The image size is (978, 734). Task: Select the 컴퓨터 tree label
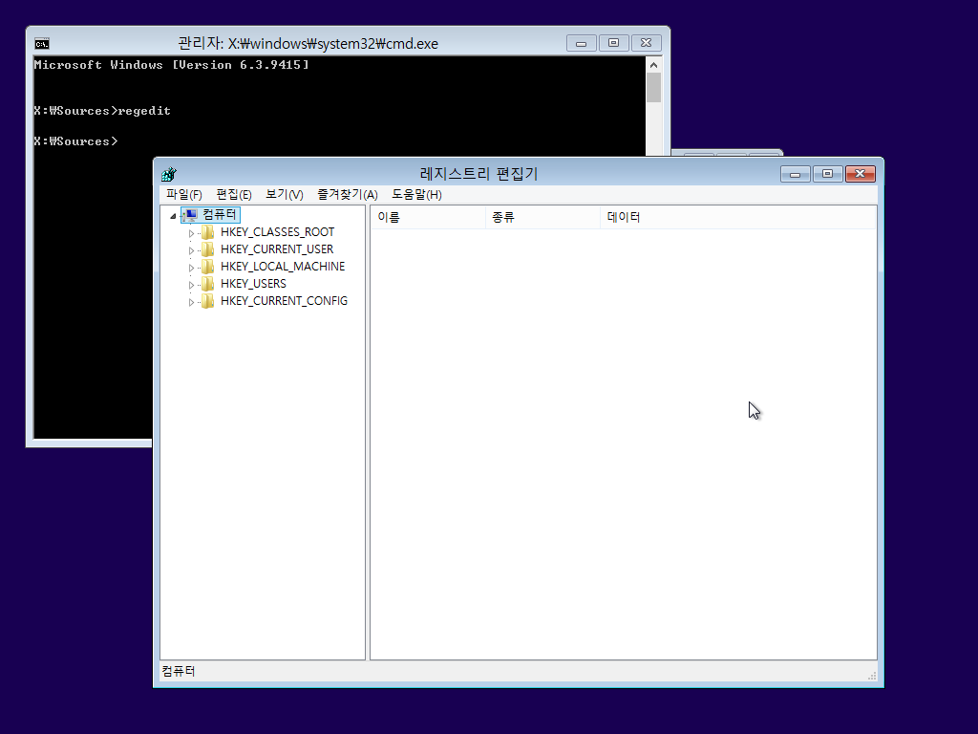coord(220,215)
